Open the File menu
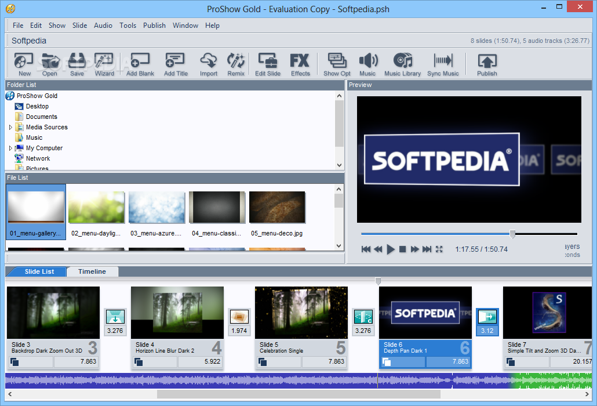This screenshot has height=406, width=597. click(18, 26)
